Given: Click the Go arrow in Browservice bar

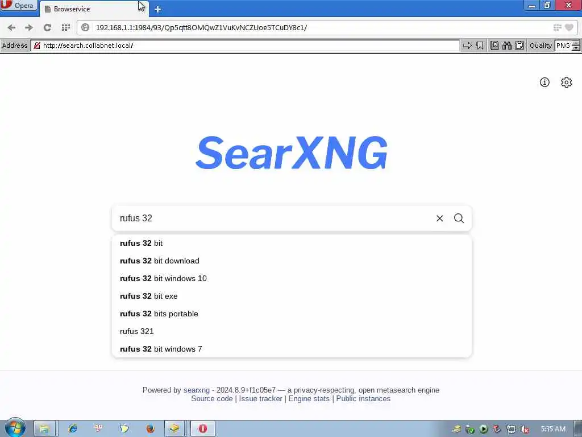Looking at the screenshot, I should pos(467,46).
